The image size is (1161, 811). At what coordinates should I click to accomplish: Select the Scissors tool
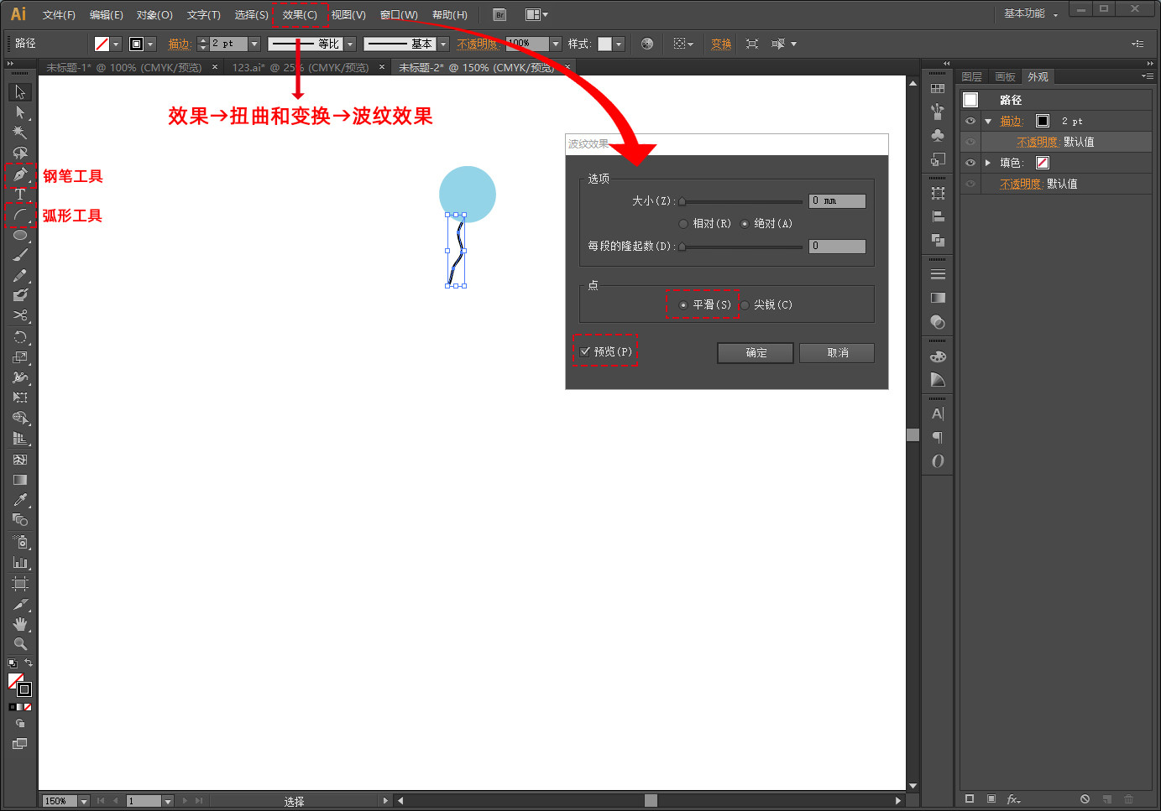pyautogui.click(x=20, y=315)
